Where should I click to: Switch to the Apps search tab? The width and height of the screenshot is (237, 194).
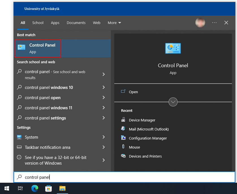[55, 23]
